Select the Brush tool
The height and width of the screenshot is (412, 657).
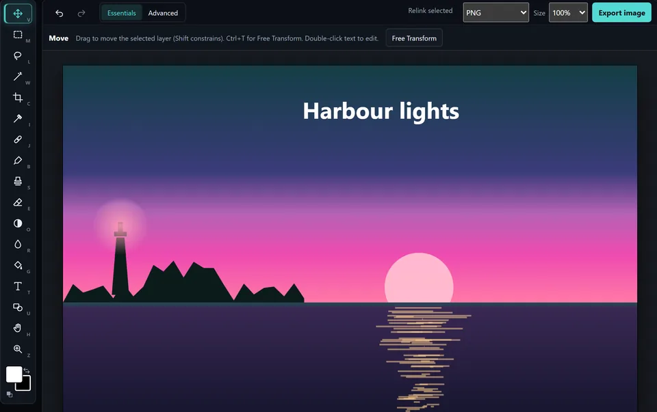[x=18, y=160]
